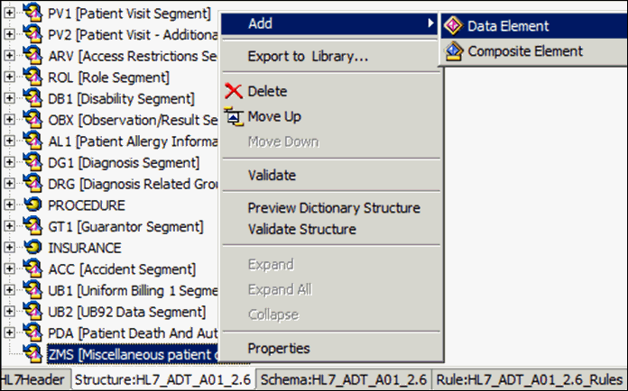This screenshot has width=628, height=391.
Task: Click the DG1 Diagnosis Segment icon
Action: pos(32,162)
